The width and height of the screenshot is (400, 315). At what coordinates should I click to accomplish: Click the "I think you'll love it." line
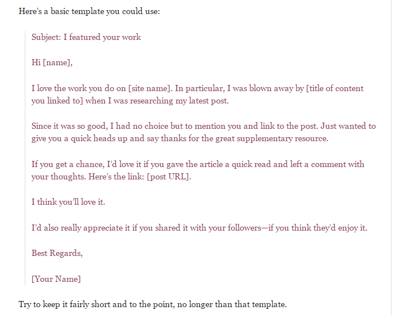(x=68, y=202)
